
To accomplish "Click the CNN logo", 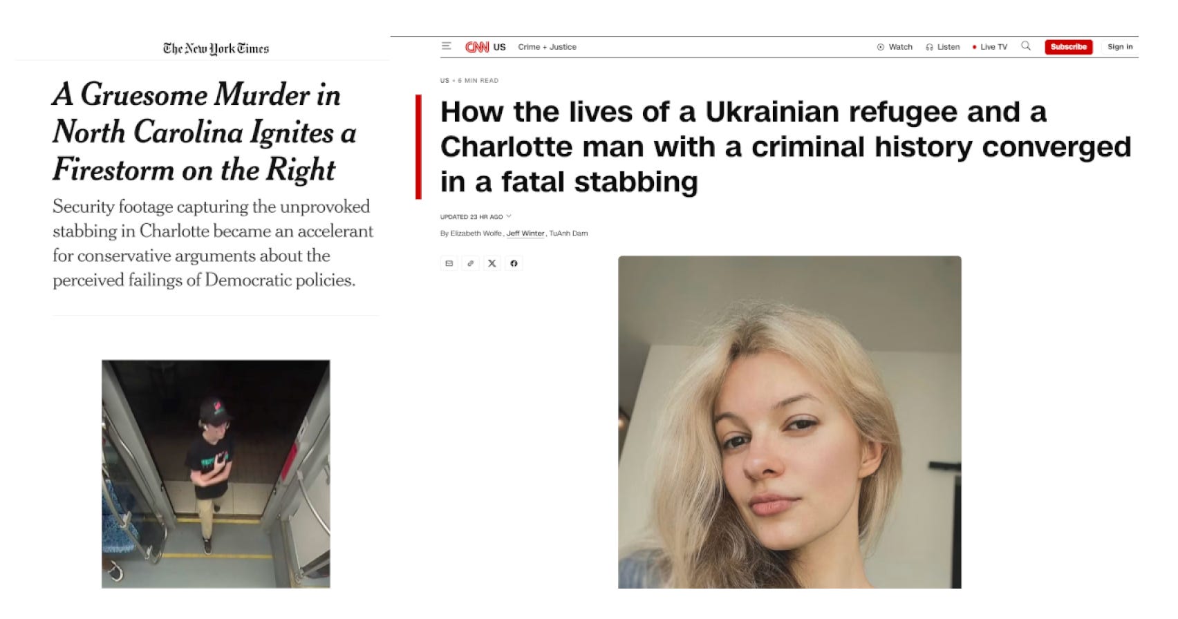I will [x=477, y=47].
